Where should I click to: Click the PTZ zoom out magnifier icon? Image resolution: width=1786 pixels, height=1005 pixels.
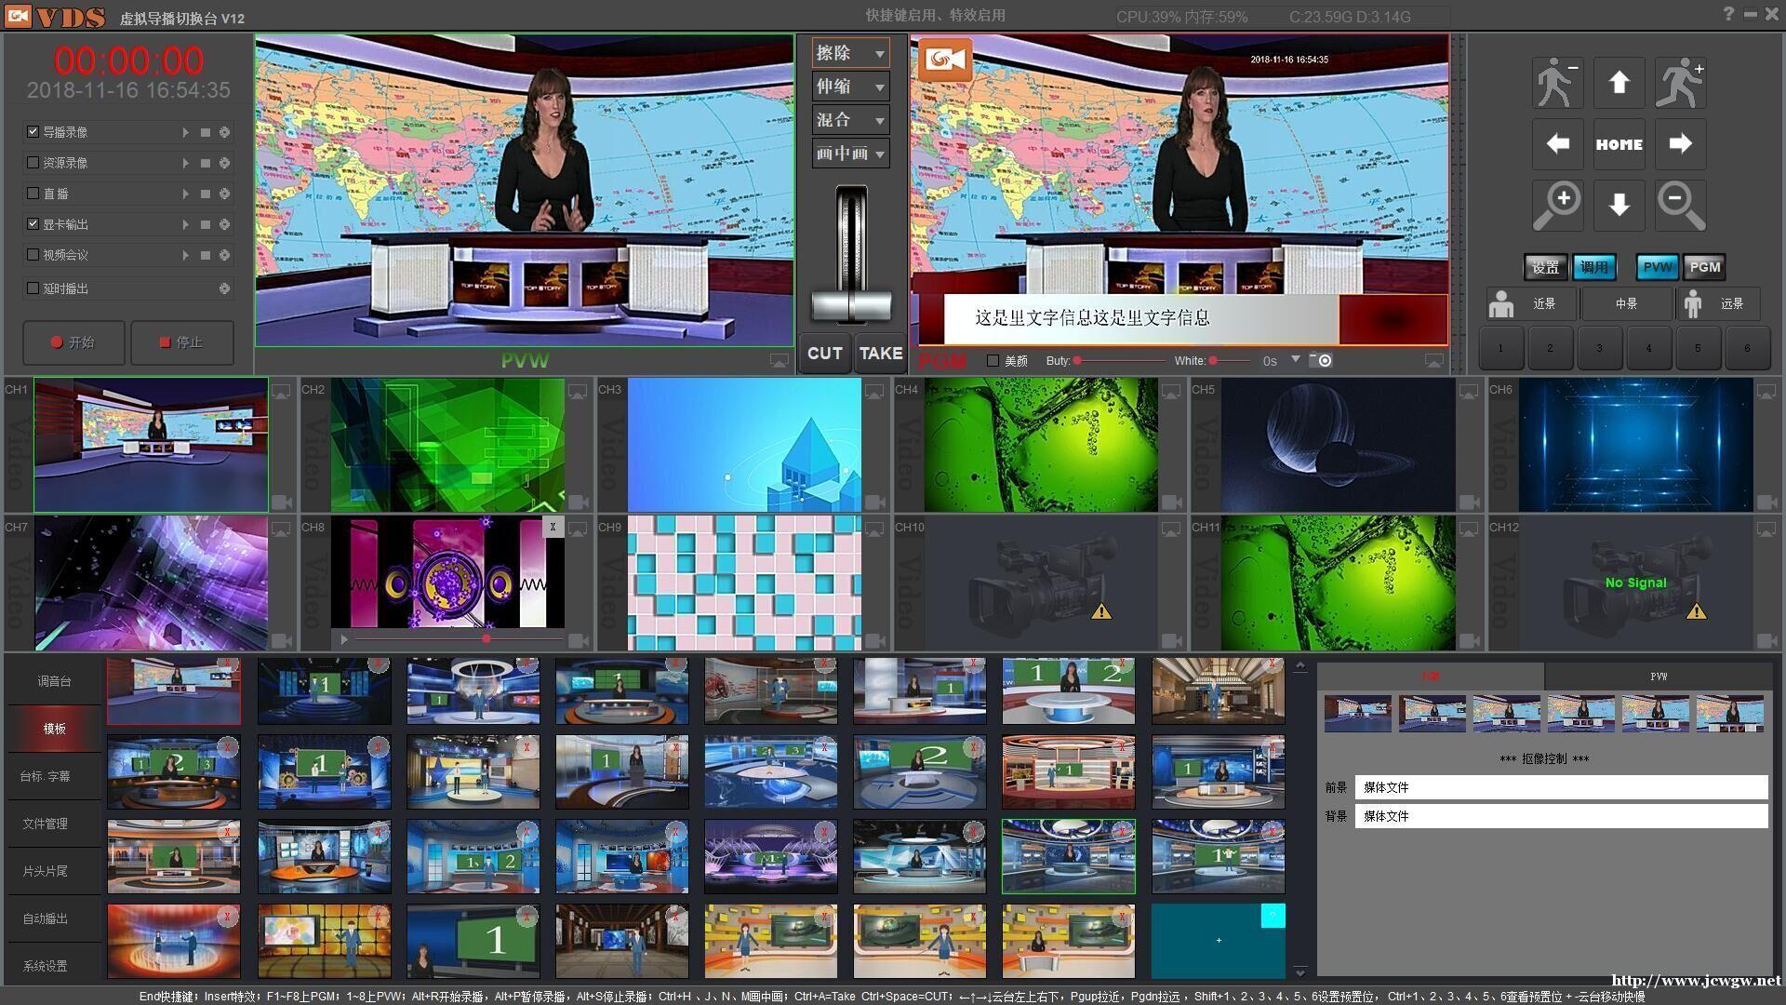1680,206
